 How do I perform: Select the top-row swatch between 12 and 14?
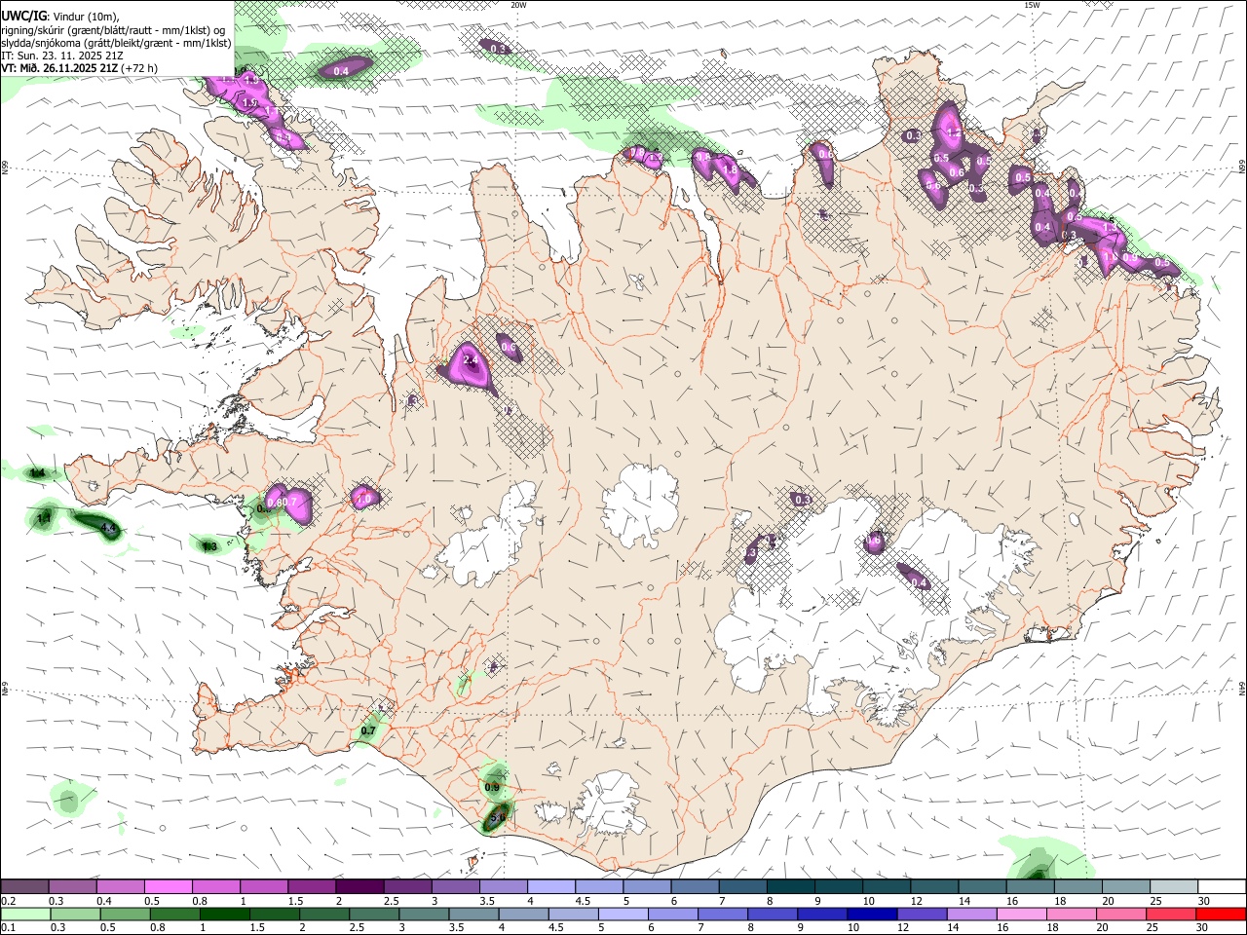pos(933,886)
